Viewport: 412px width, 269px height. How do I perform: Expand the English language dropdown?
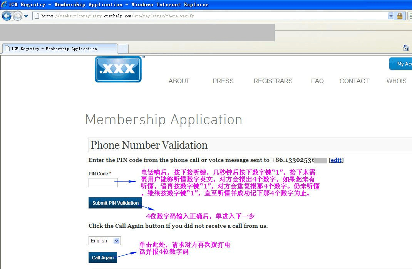(x=105, y=241)
